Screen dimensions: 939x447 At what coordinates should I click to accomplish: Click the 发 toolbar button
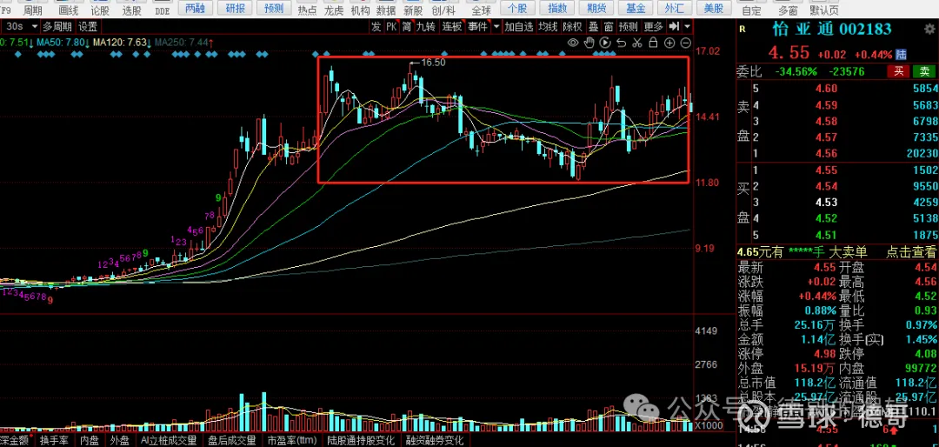(376, 26)
